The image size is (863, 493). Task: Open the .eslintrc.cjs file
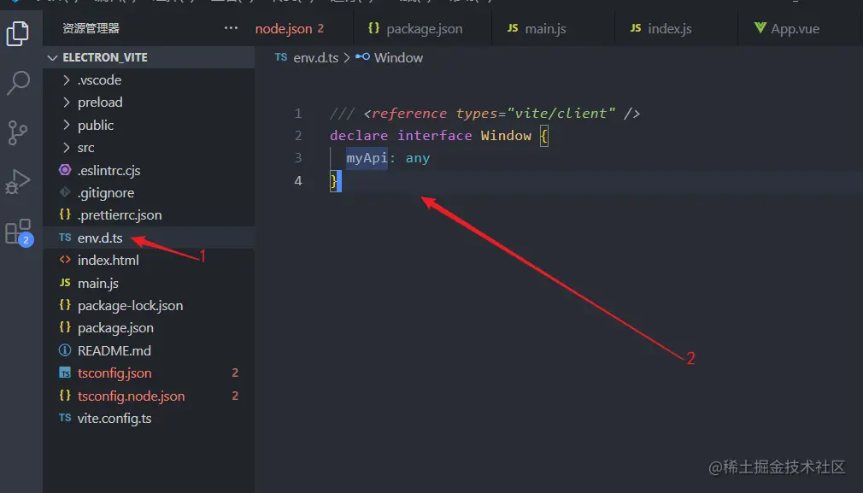click(149, 170)
